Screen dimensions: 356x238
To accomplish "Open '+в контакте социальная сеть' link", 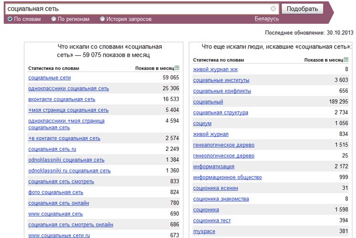I will coord(64,138).
